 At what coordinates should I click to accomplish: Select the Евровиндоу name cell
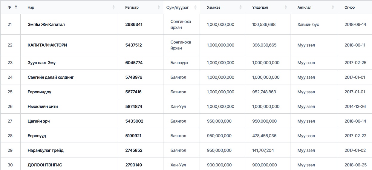[39, 92]
